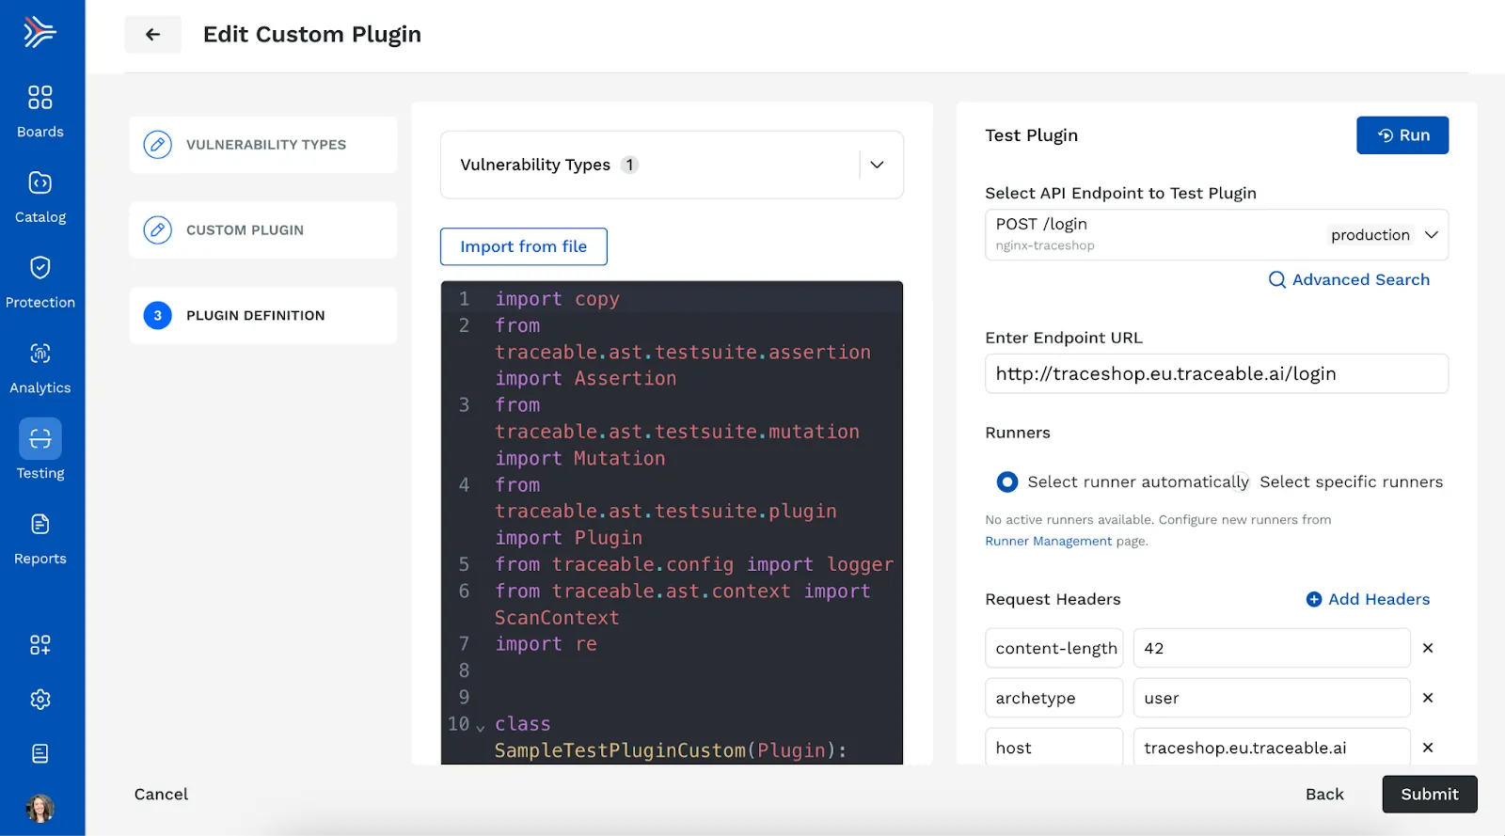Select the PLUGIN DEFINITION step
The height and width of the screenshot is (836, 1505).
[x=263, y=316]
